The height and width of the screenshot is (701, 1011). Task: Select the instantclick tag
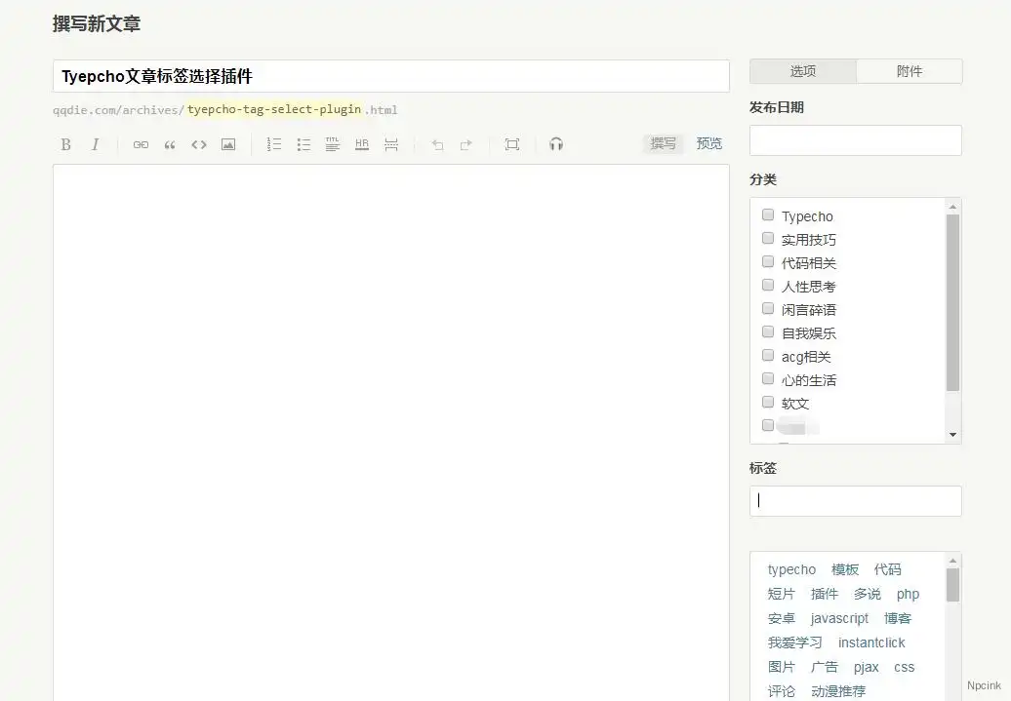tap(871, 643)
